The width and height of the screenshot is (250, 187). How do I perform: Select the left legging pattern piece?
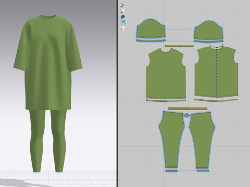pyautogui.click(x=171, y=139)
